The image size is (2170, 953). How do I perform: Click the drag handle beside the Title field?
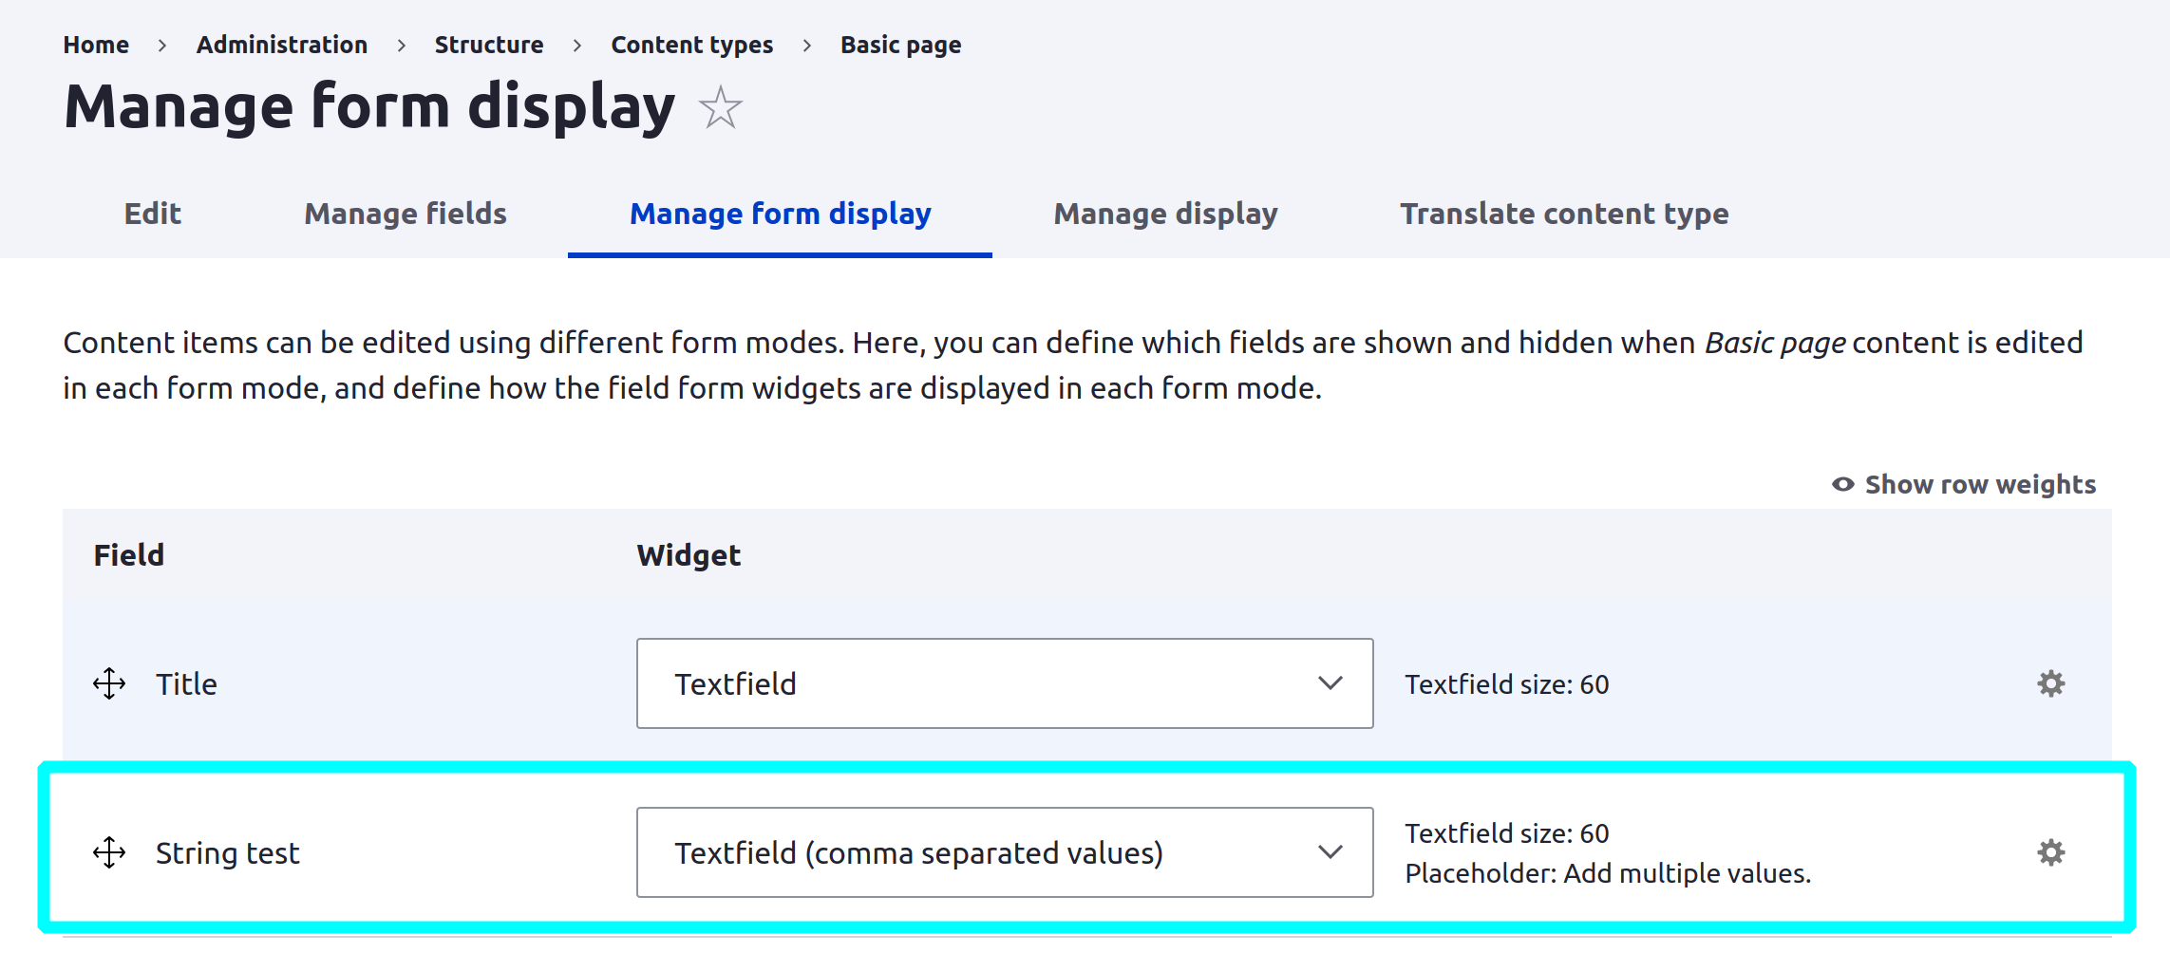109,683
